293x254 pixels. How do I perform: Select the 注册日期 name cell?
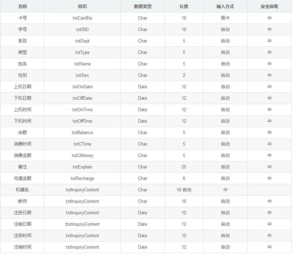pyautogui.click(x=23, y=213)
